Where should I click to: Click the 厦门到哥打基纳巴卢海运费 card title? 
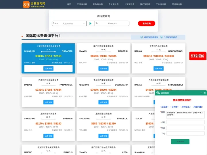point(103,148)
